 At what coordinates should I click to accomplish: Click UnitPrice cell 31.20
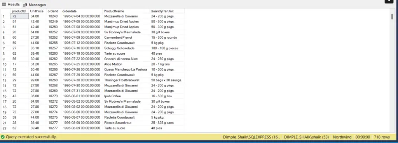37,64
